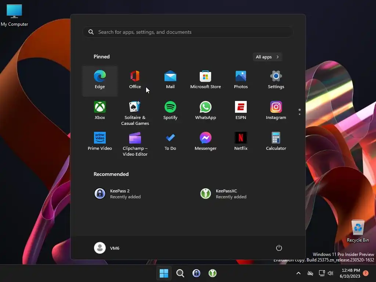Image resolution: width=376 pixels, height=282 pixels.
Task: Open the Calculator app
Action: point(276,142)
